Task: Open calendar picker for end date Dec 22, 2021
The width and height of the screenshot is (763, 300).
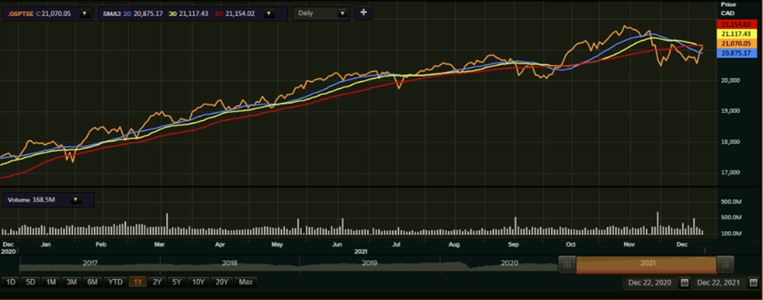Action: [753, 282]
